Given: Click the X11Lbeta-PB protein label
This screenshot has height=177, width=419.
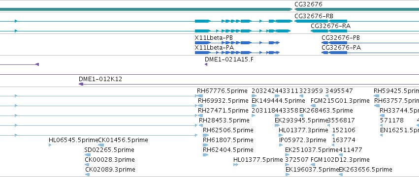Looking at the screenshot, I should (214, 38).
